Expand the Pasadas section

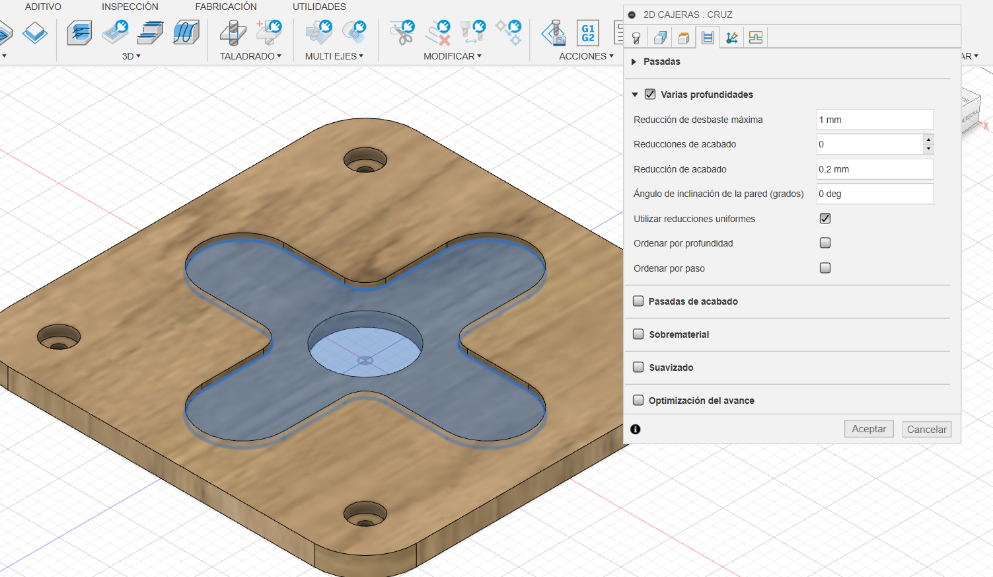click(634, 61)
